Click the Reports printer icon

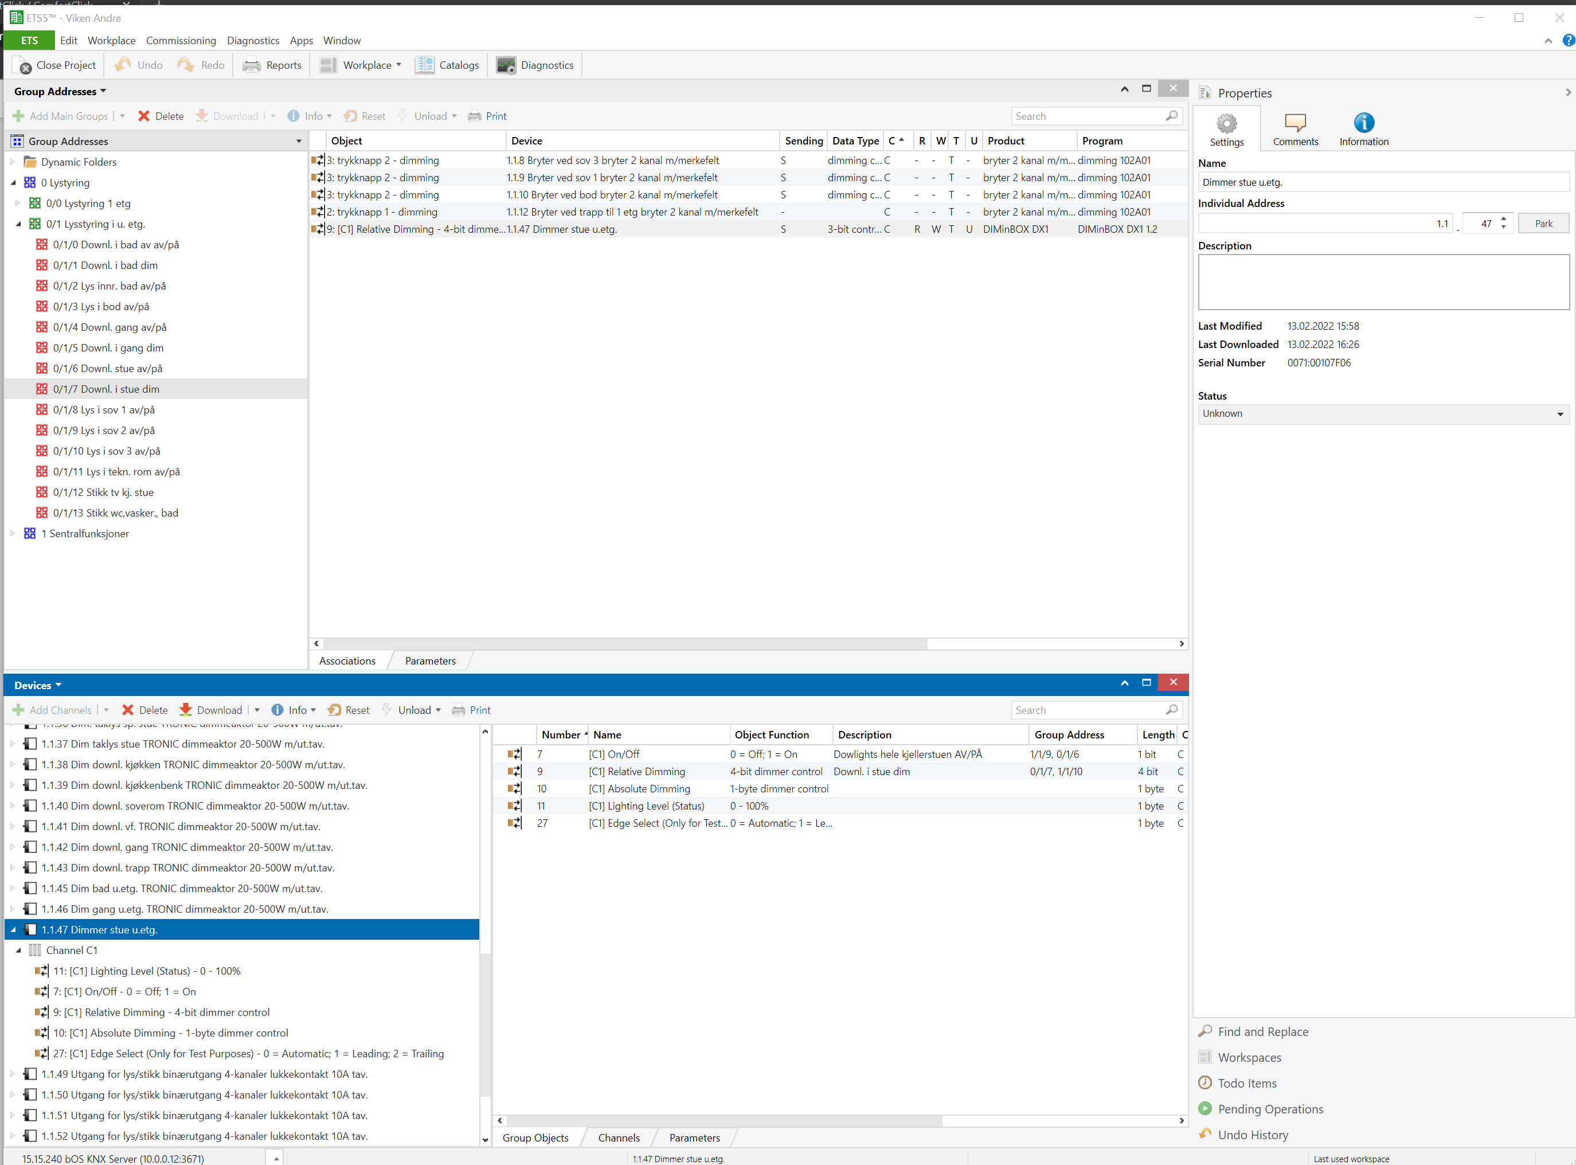[252, 65]
